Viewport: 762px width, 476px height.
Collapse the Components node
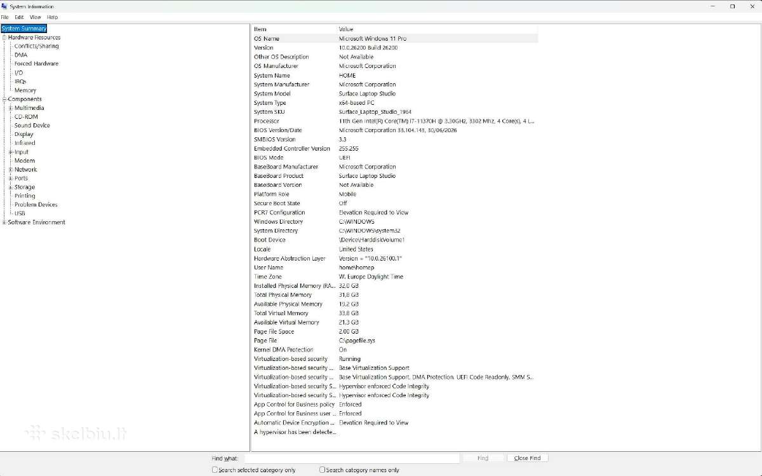(4, 99)
